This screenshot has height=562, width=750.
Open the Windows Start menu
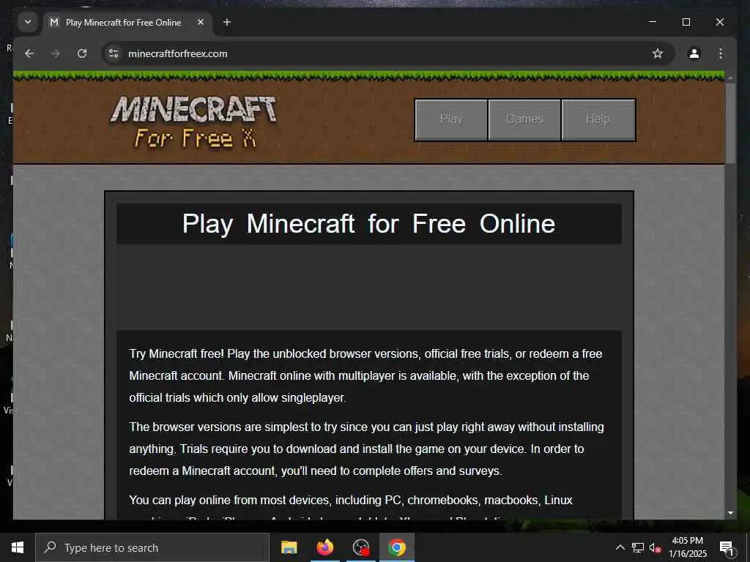(18, 547)
